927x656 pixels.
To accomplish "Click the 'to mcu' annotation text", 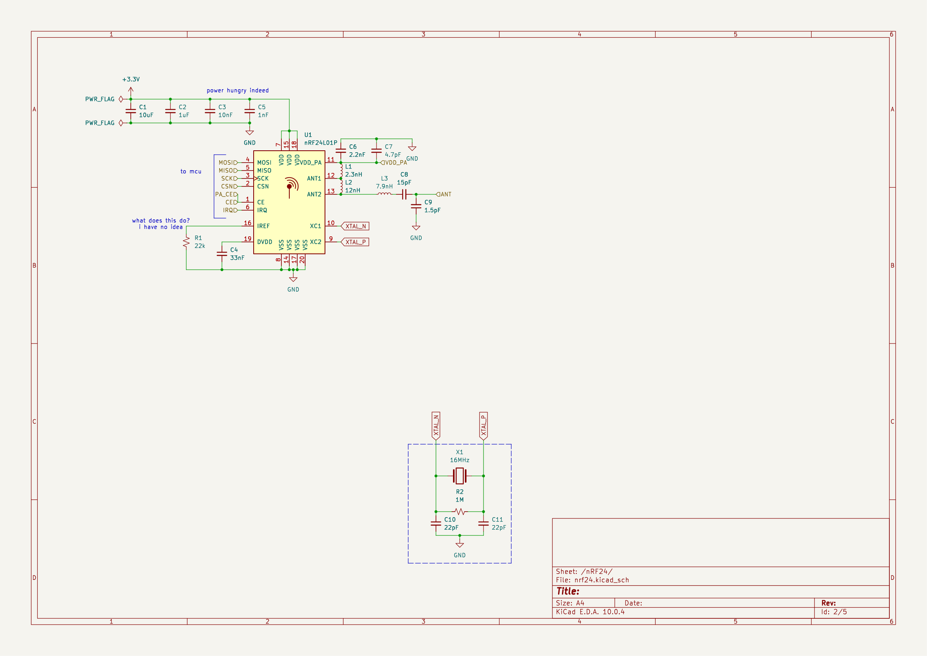I will point(191,171).
